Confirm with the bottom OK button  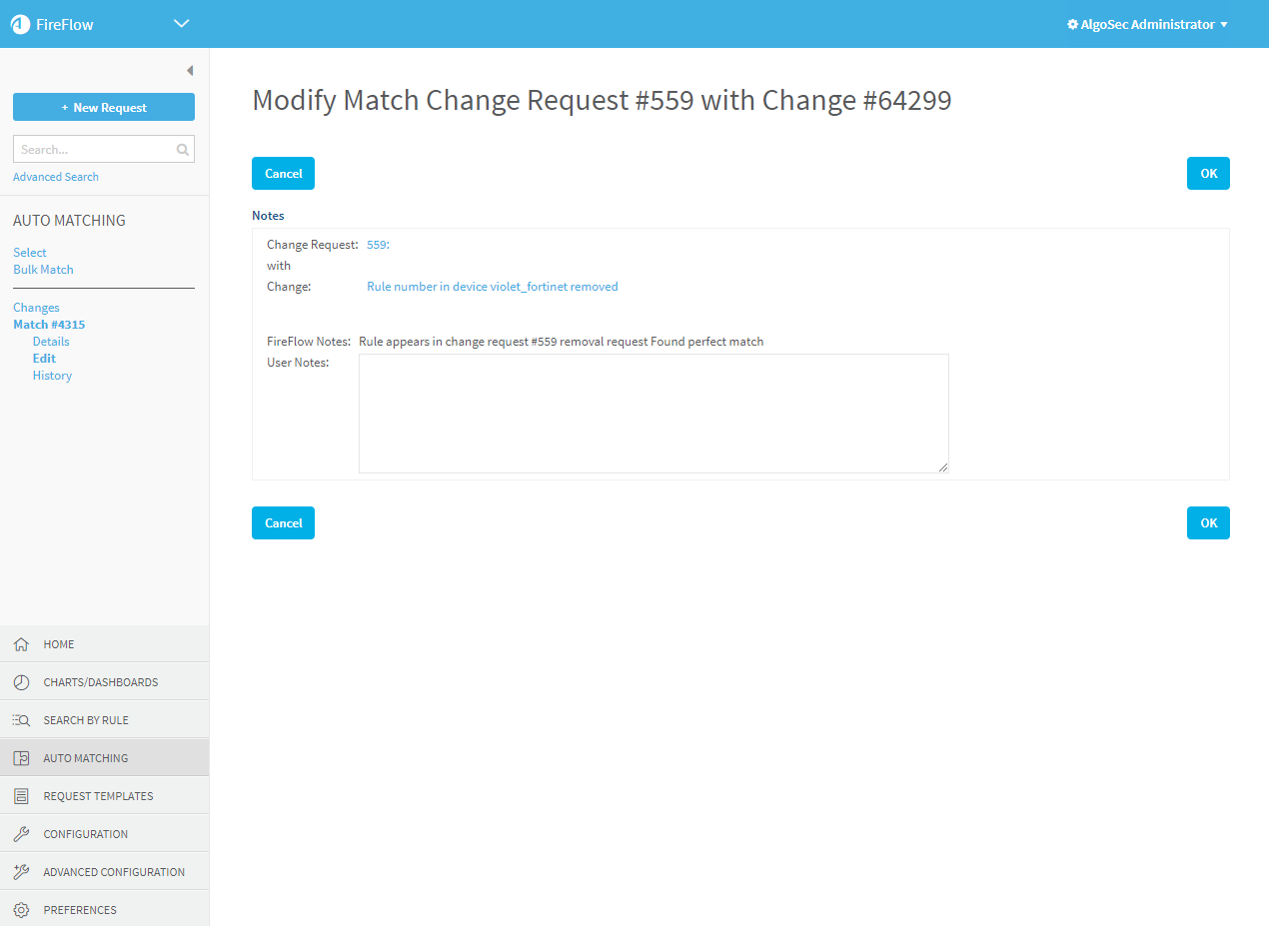[x=1208, y=523]
